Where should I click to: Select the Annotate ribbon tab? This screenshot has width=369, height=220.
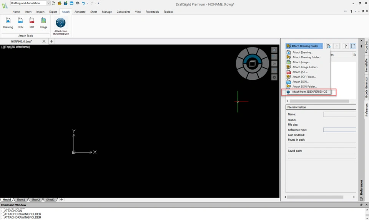point(80,12)
